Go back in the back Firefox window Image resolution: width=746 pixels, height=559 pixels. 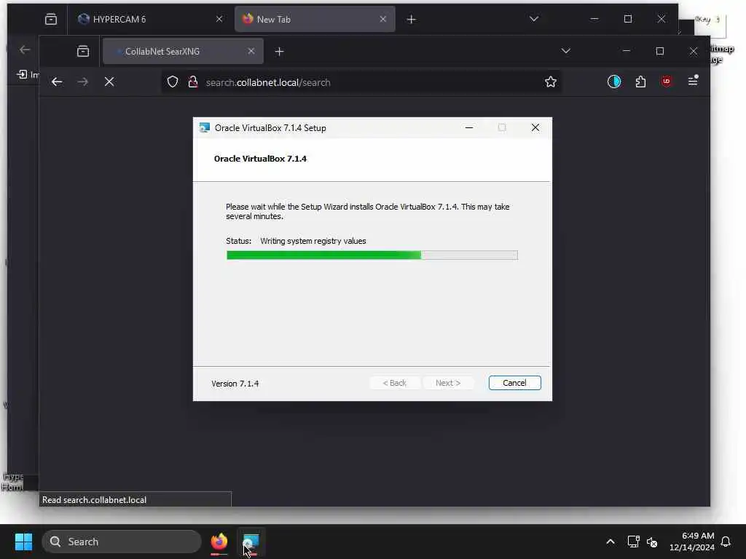click(x=25, y=49)
